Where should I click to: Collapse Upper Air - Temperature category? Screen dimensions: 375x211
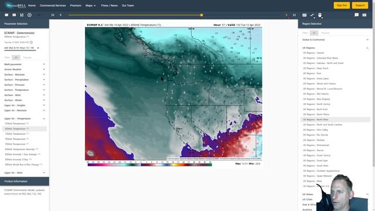click(x=25, y=118)
